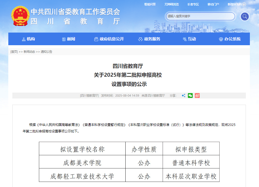Image resolution: width=259 pixels, height=187 pixels.
Task: Click the icon beside 新媒体矩阵
Action: tap(244, 5)
